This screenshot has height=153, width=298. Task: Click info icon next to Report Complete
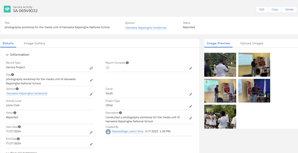click(x=127, y=63)
